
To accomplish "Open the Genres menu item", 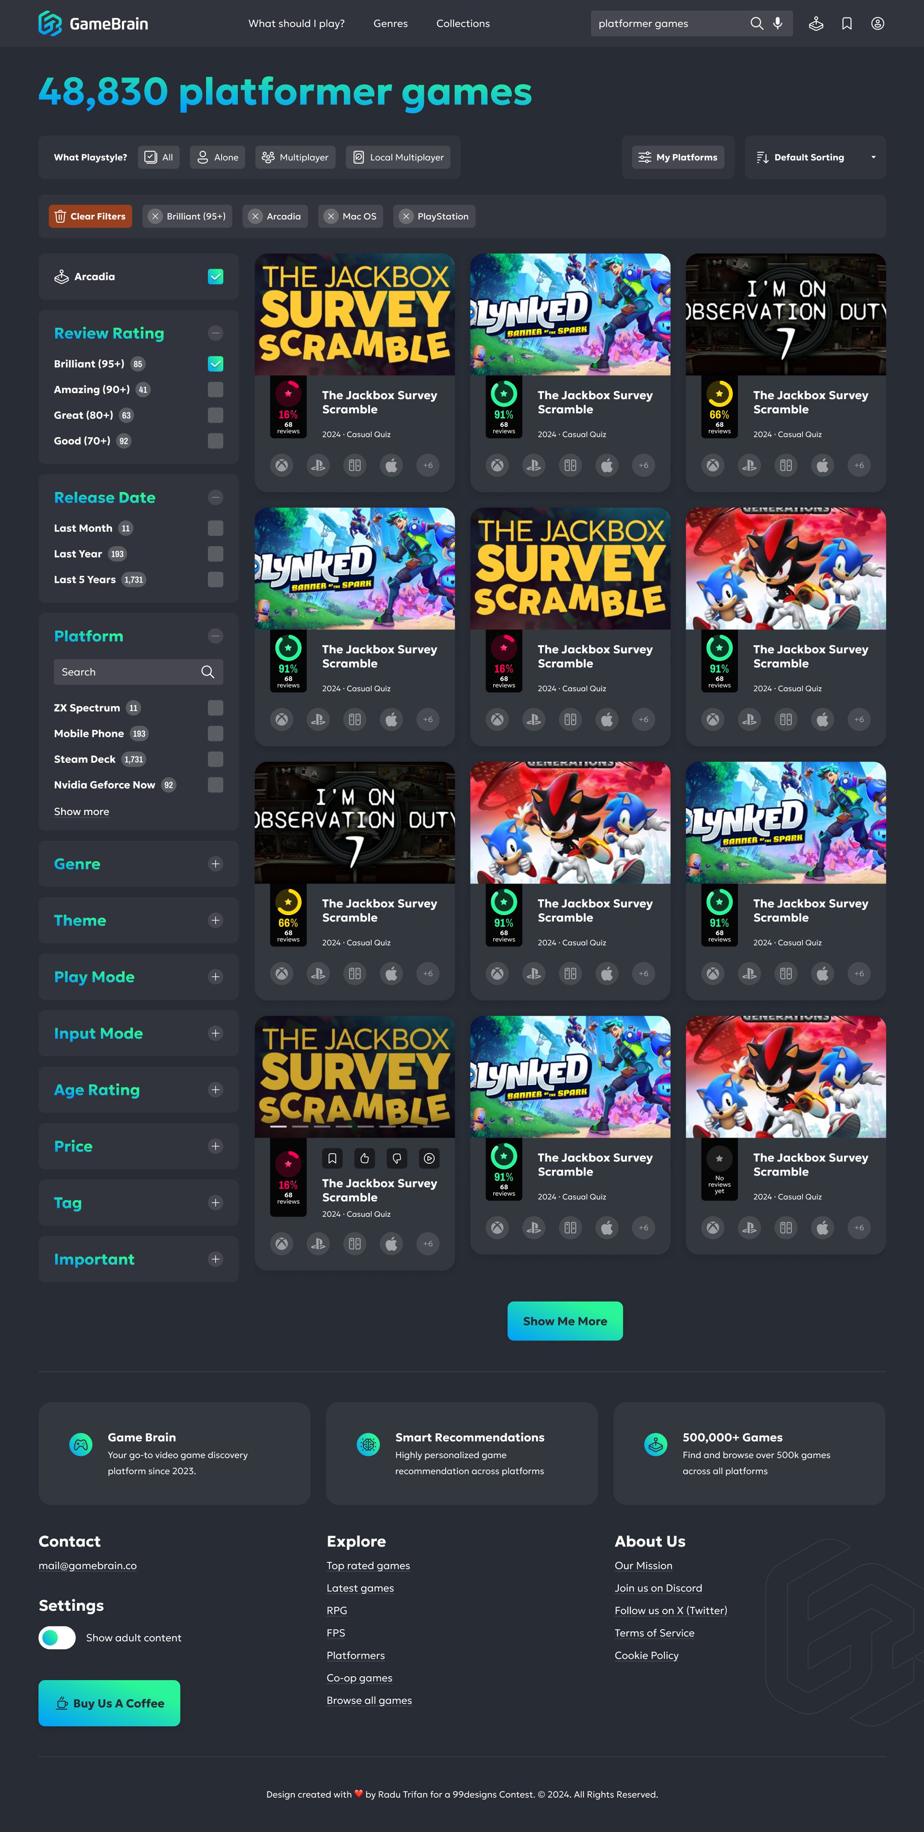I will coord(390,24).
